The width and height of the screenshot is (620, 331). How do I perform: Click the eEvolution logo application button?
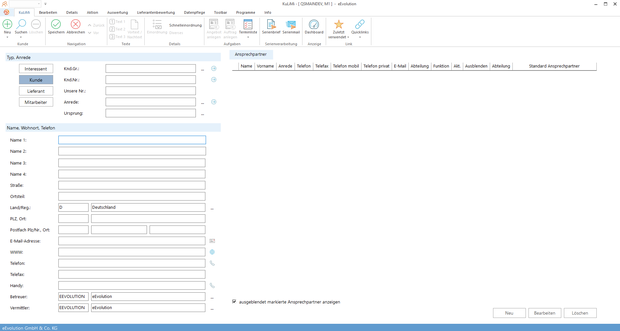click(6, 12)
